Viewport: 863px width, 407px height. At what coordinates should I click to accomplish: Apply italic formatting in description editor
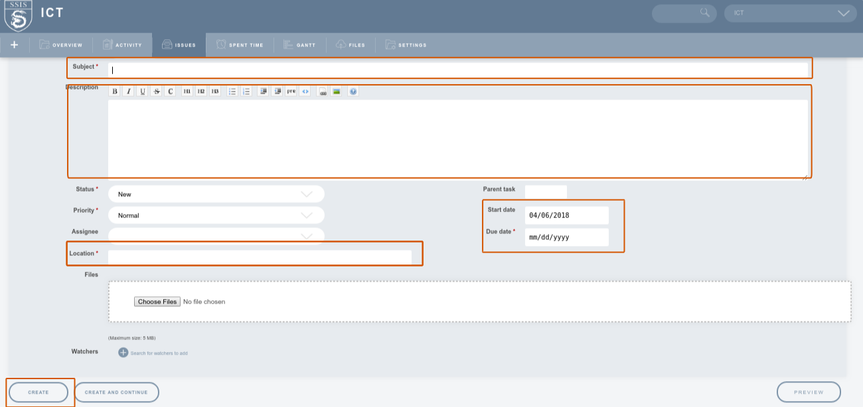pyautogui.click(x=129, y=91)
